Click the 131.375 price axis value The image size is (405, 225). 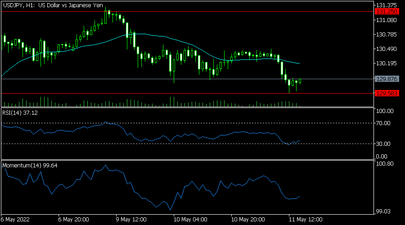386,5
